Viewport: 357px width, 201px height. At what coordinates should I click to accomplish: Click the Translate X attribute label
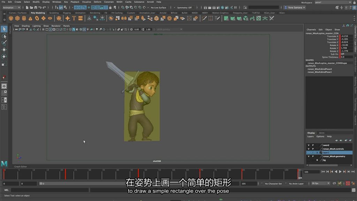click(x=333, y=36)
